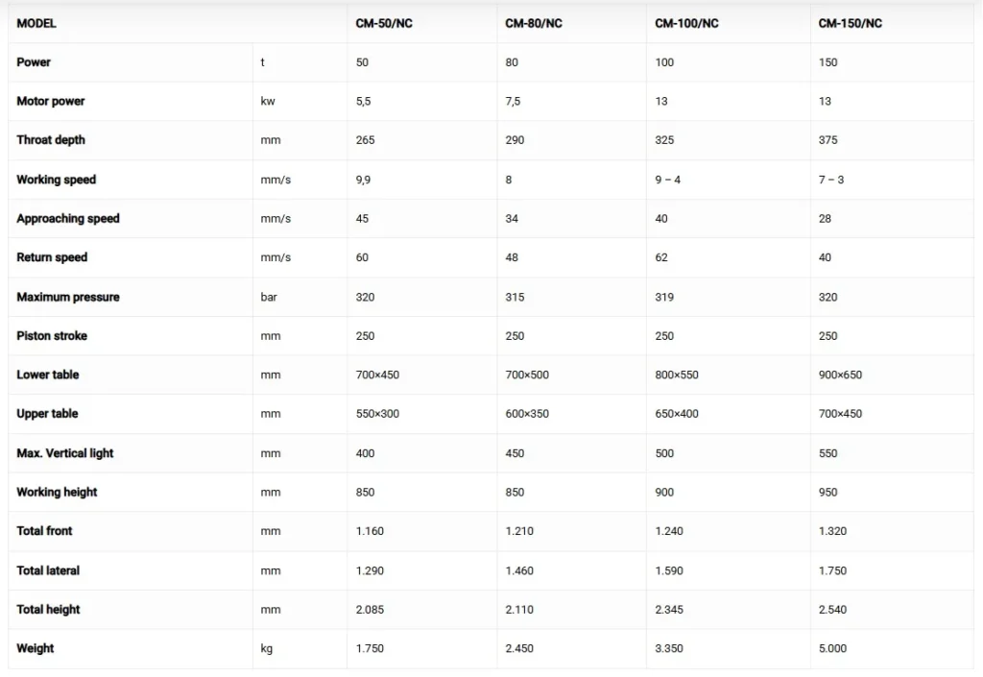Select the Max. Vertical light label
Viewport: 983px width, 677px height.
click(x=65, y=453)
